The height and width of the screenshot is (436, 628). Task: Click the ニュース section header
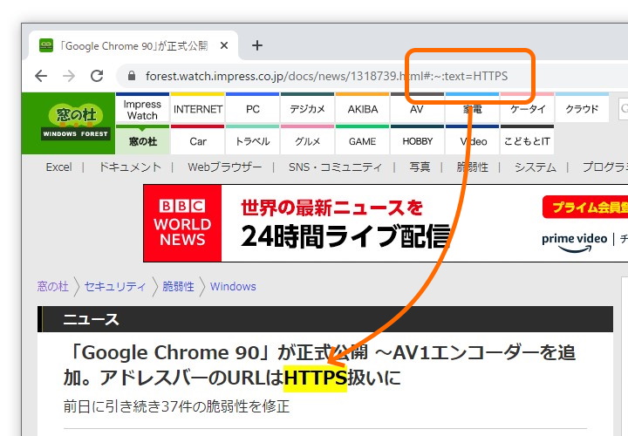(325, 319)
